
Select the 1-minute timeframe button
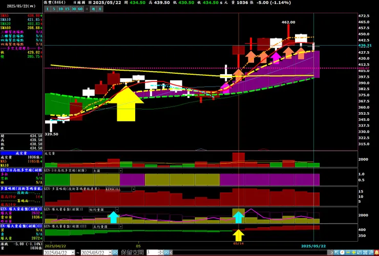point(47,9)
